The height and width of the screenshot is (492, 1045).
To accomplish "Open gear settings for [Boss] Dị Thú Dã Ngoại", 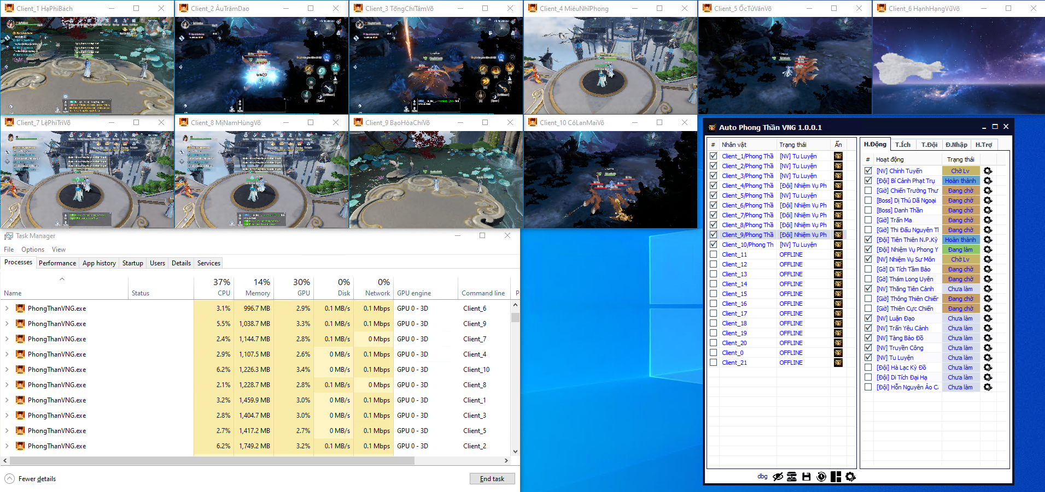I will (988, 200).
